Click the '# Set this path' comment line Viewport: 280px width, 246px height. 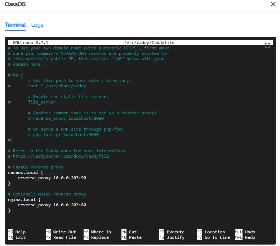pyautogui.click(x=80, y=80)
